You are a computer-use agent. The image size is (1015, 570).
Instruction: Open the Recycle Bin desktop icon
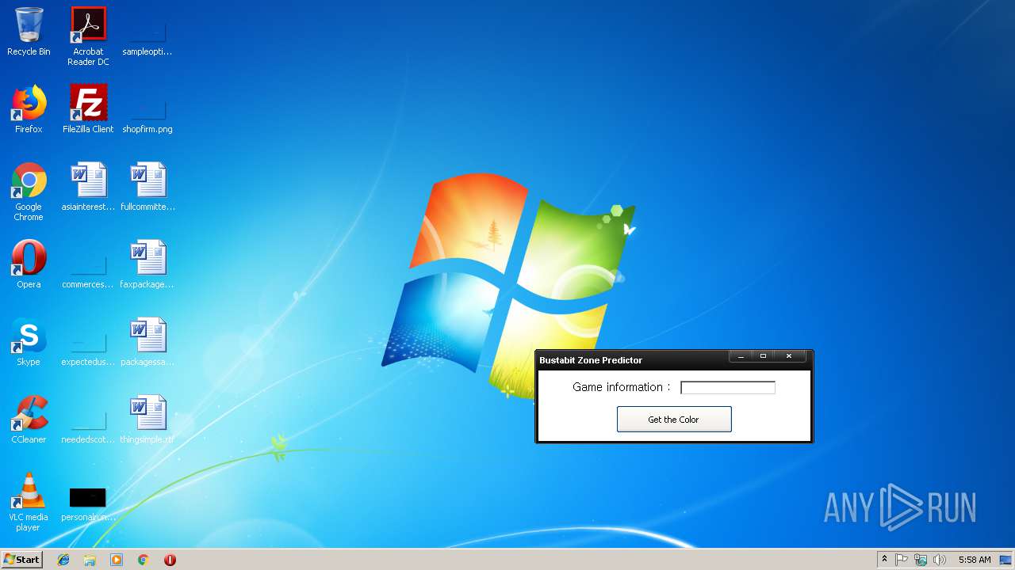point(29,32)
